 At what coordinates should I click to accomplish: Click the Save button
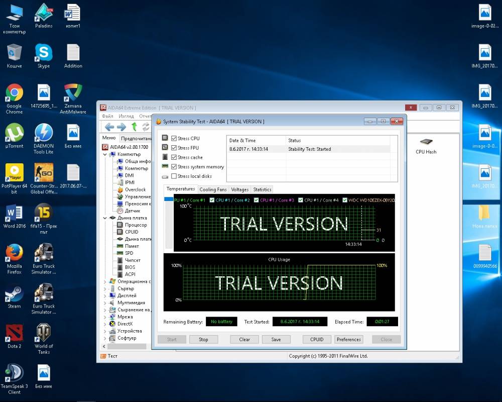point(276,340)
